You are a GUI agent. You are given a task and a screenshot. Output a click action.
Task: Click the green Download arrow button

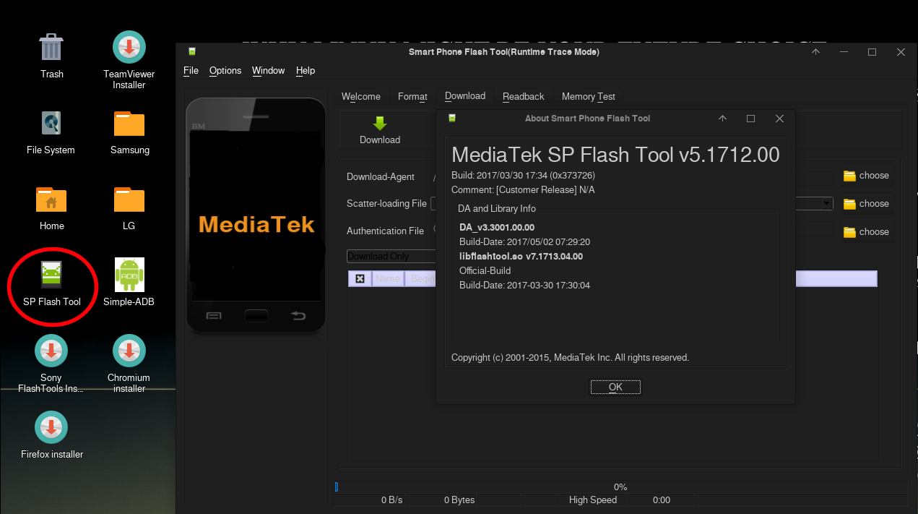380,129
